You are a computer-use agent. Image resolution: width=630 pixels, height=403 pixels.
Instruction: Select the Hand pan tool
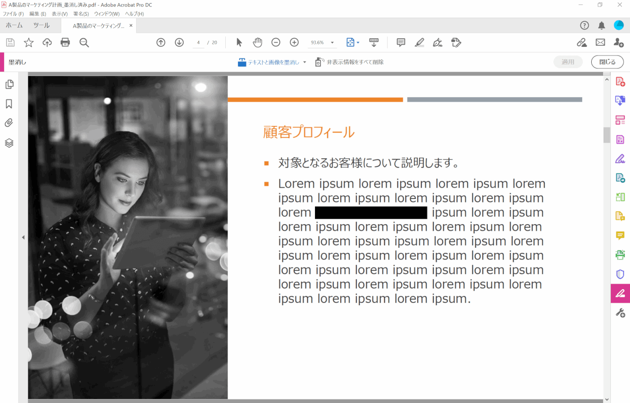[x=258, y=42]
